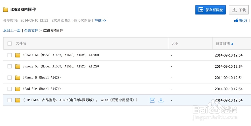
Task: Sort by 文件名 column header
Action: pyautogui.click(x=21, y=43)
